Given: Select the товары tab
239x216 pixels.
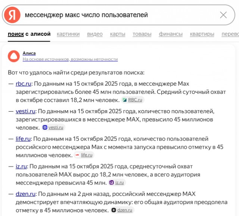Looking at the screenshot, I should [142, 34].
